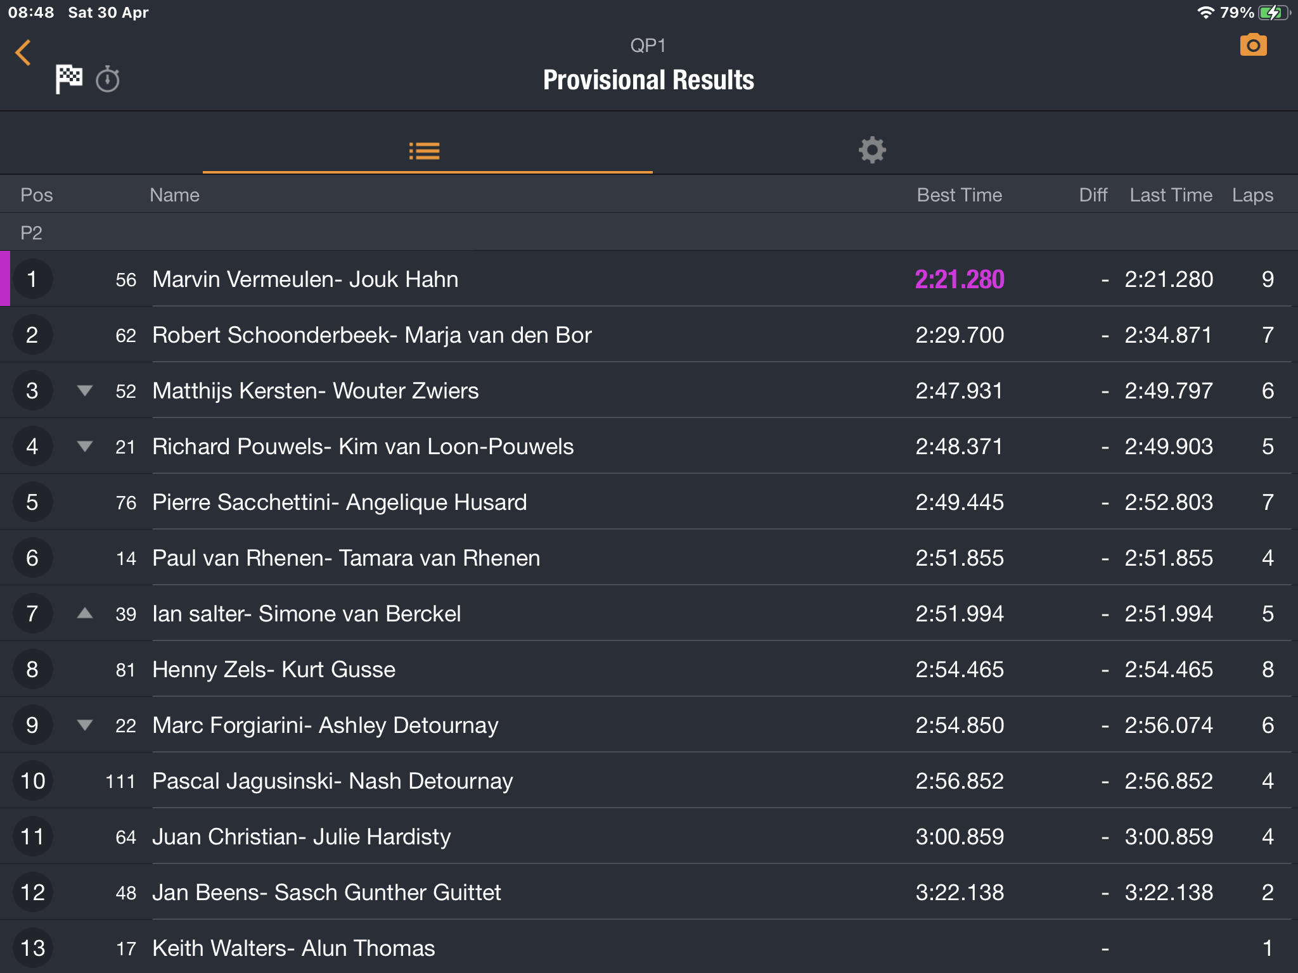The height and width of the screenshot is (973, 1298).
Task: Tap best time 3:22.138
Action: point(960,893)
